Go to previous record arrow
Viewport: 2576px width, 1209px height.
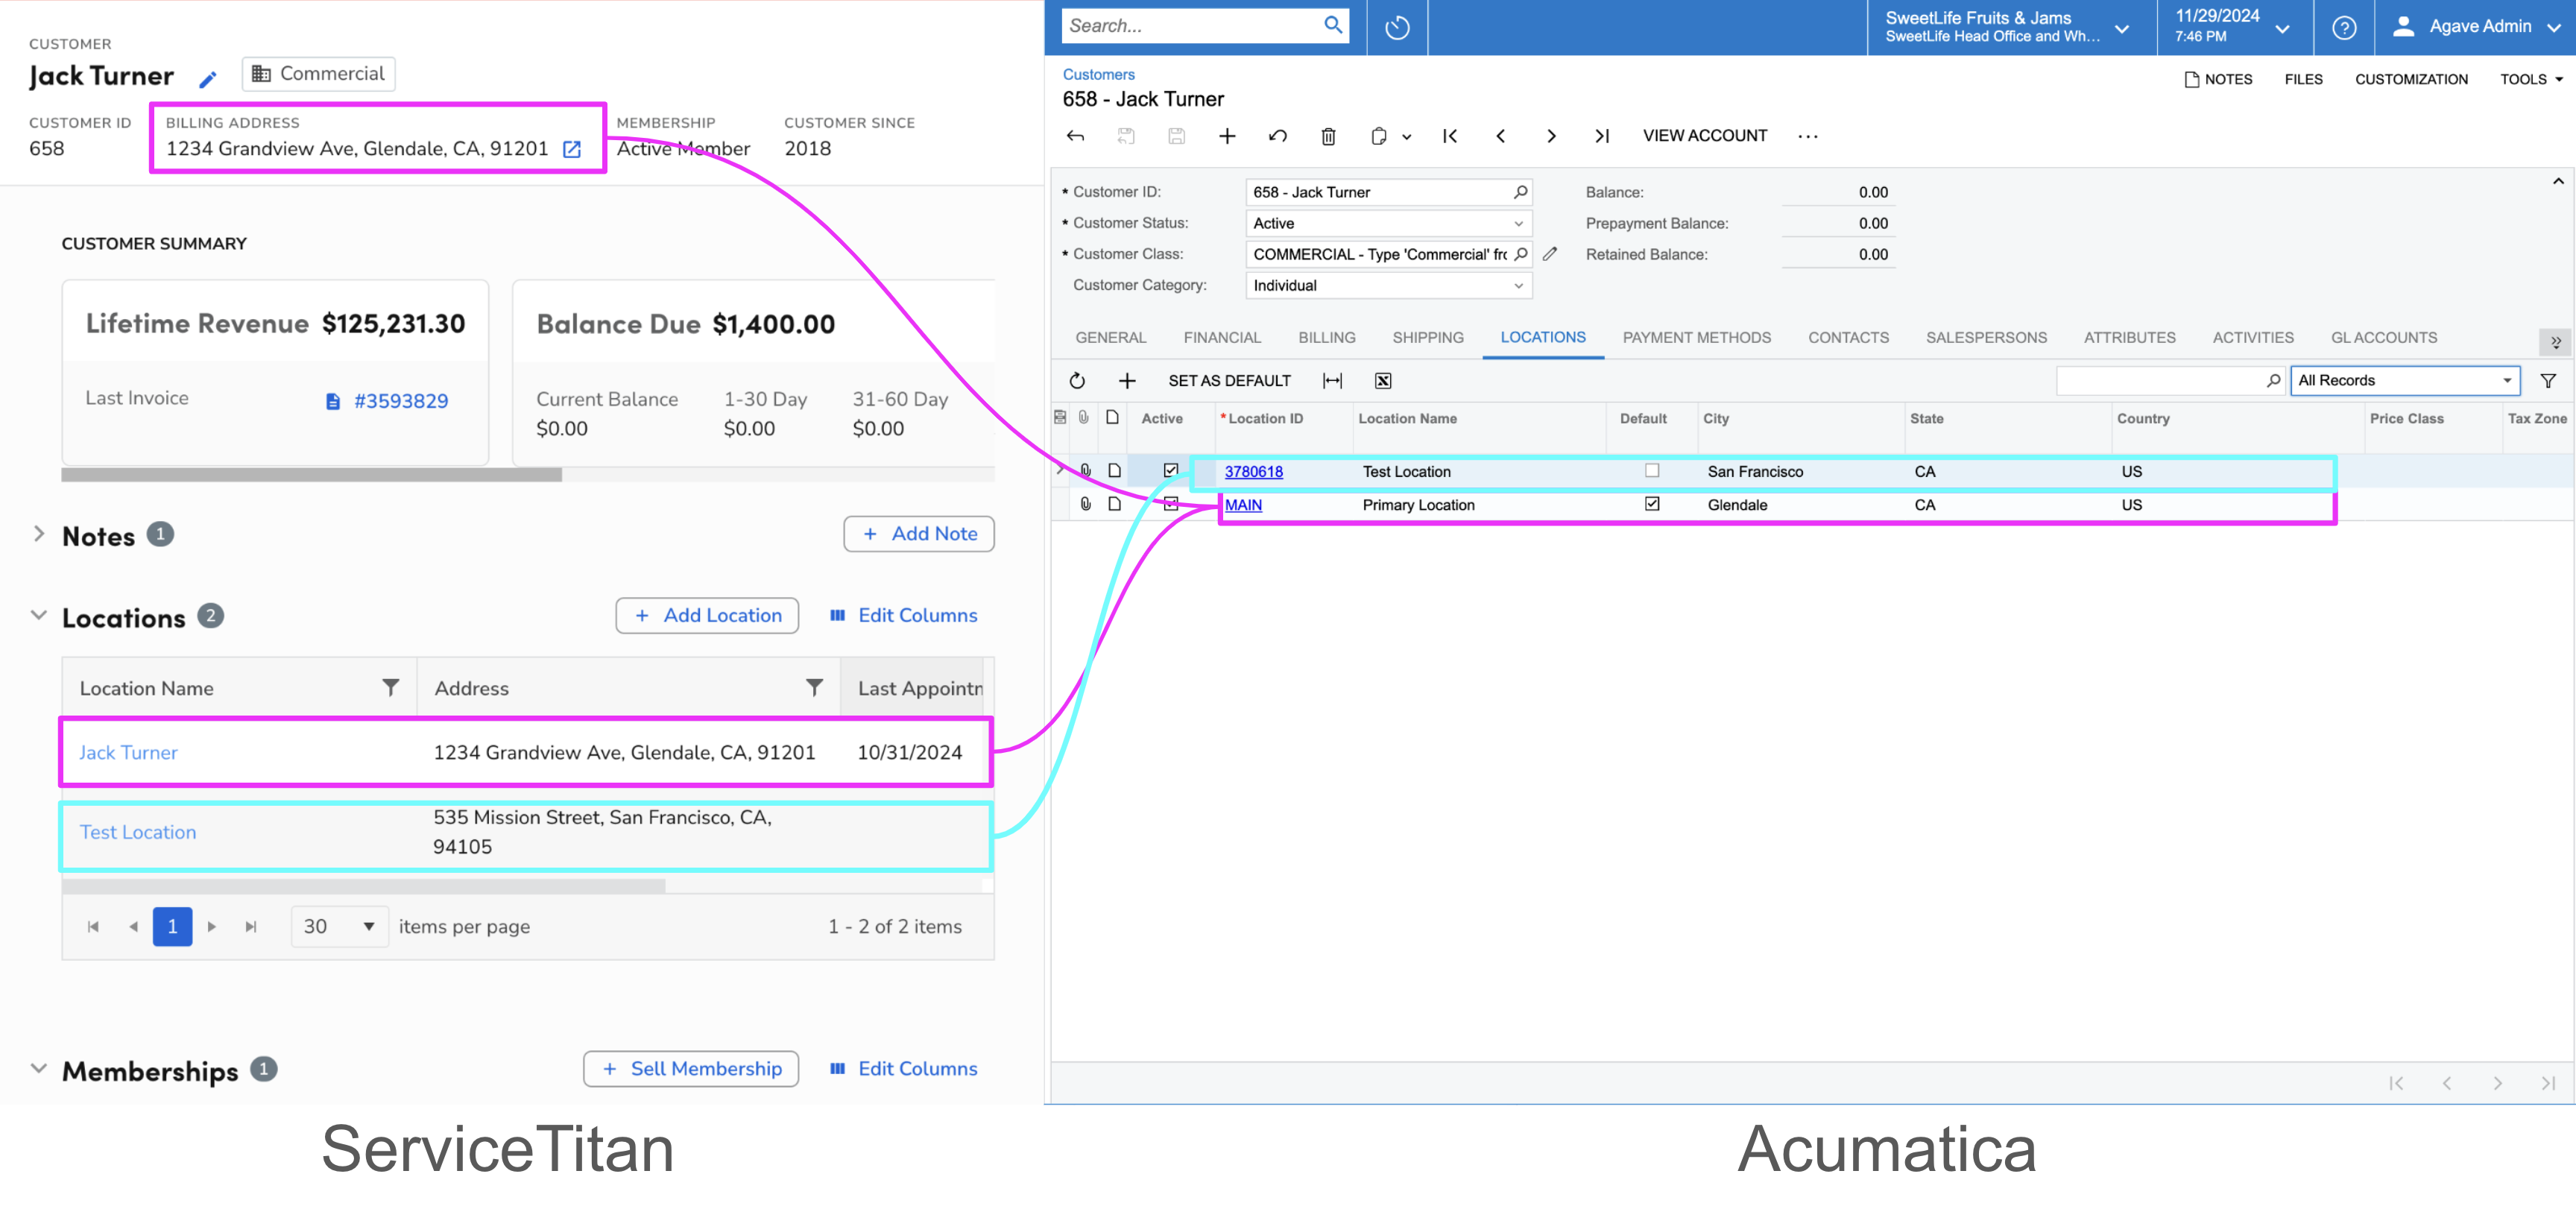pyautogui.click(x=1500, y=136)
